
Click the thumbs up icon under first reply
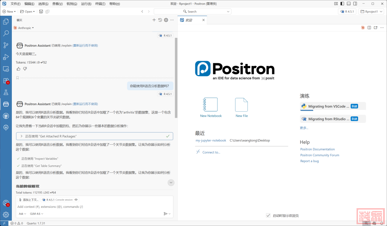pyautogui.click(x=19, y=69)
